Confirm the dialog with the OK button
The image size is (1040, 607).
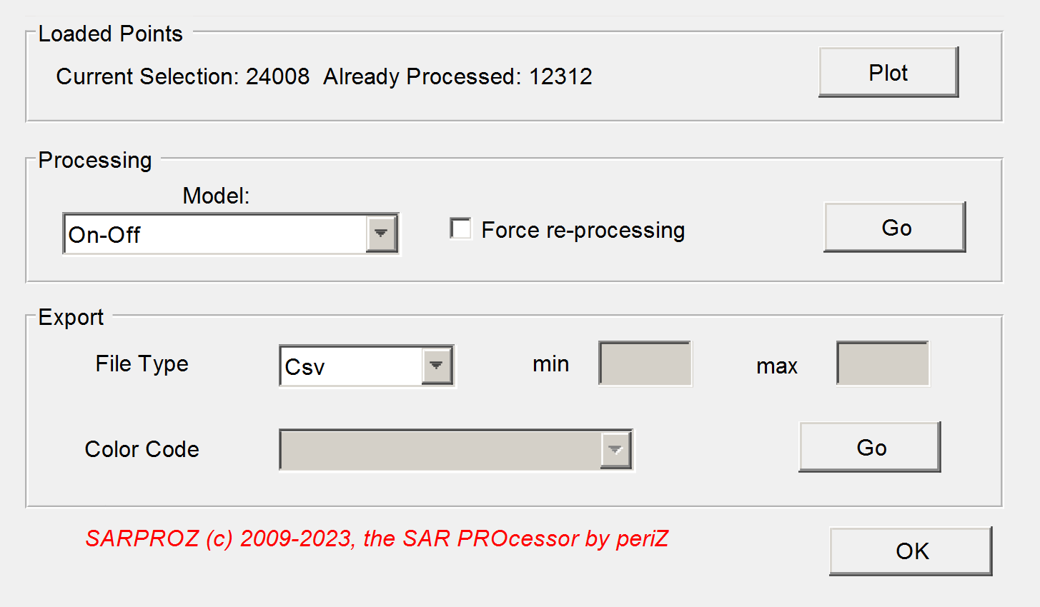pyautogui.click(x=911, y=551)
